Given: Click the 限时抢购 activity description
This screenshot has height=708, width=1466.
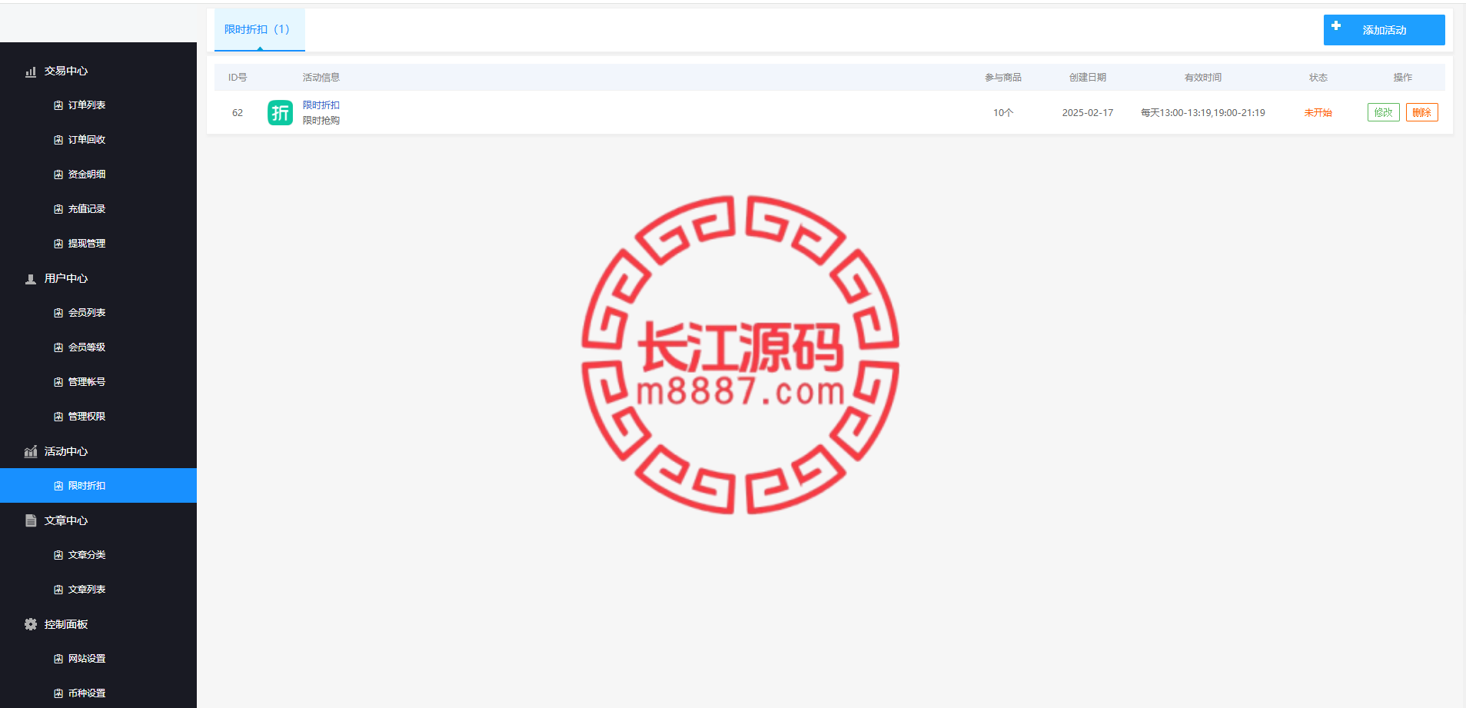Looking at the screenshot, I should [x=321, y=121].
